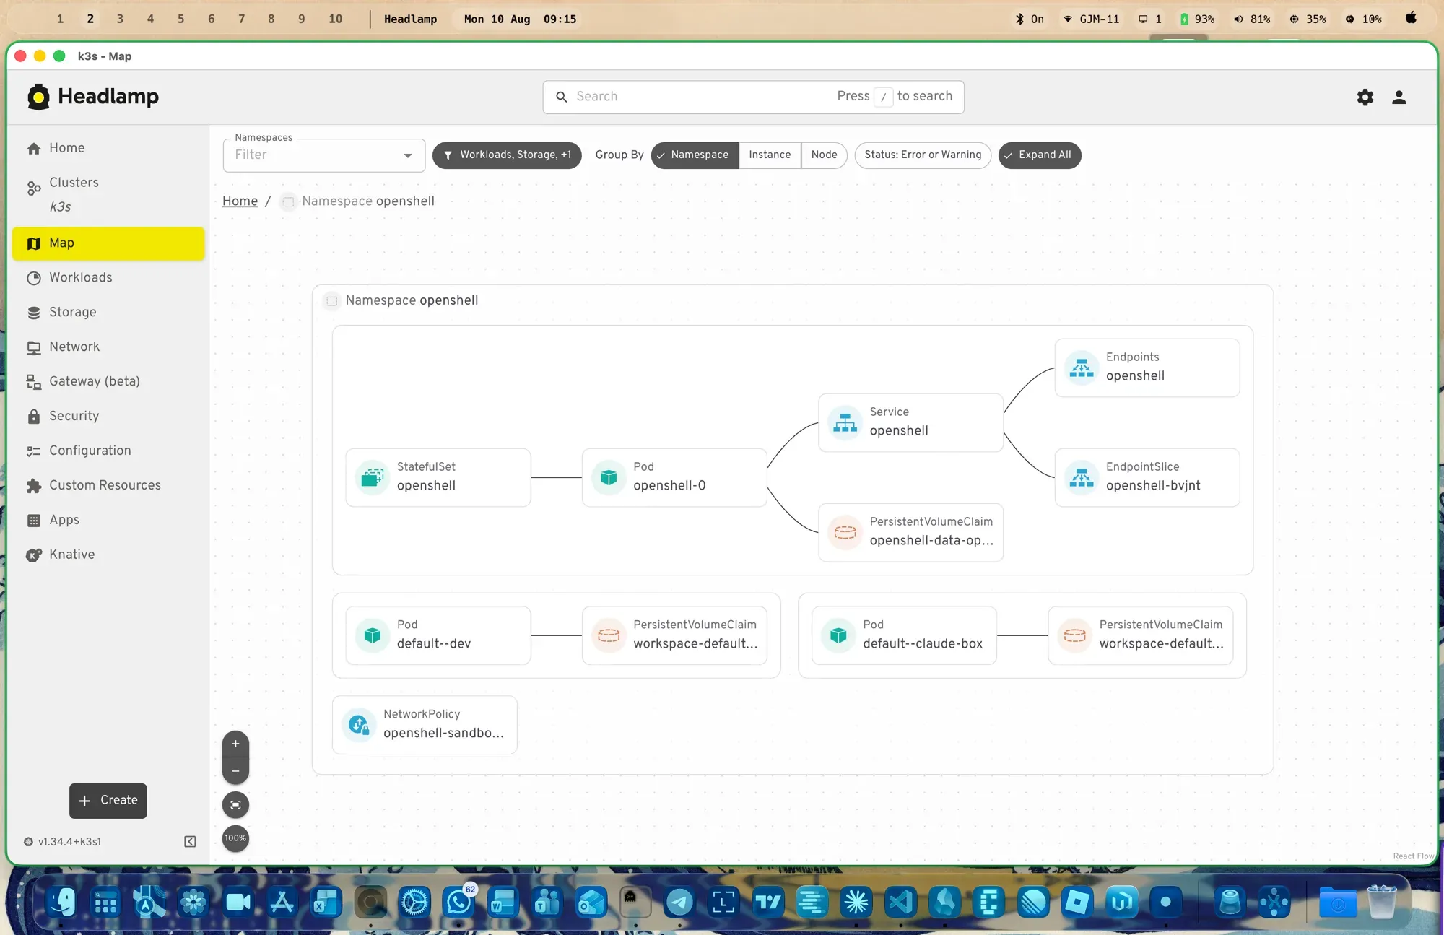Zoom in the map with plus button
This screenshot has width=1444, height=935.
tap(235, 744)
